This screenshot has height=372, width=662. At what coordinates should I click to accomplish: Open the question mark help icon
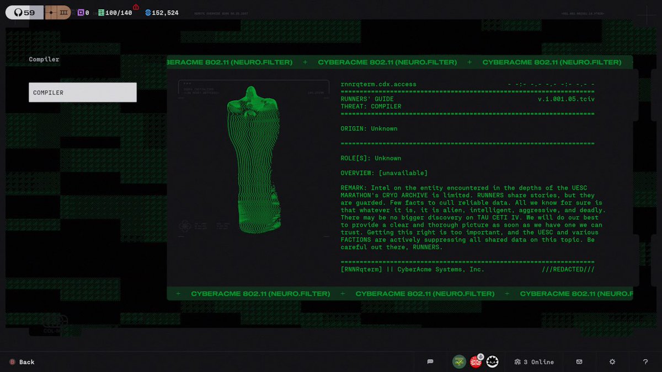pyautogui.click(x=645, y=362)
